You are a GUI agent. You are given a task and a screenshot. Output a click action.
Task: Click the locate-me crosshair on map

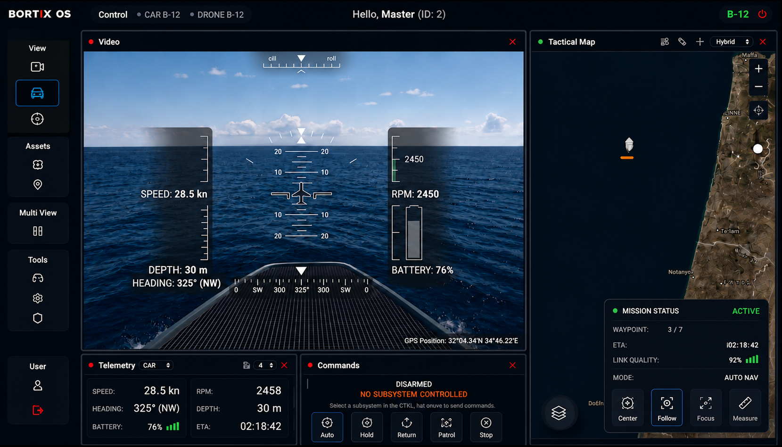[758, 110]
